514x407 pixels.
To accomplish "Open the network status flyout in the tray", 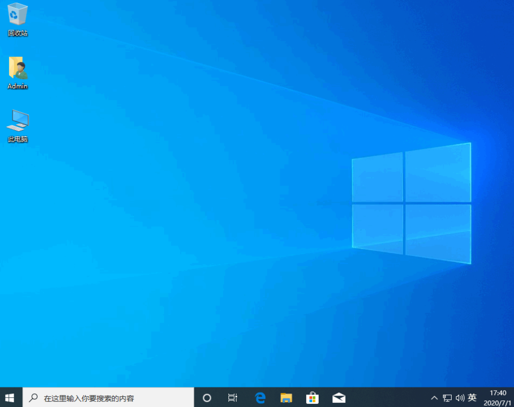I will point(448,397).
